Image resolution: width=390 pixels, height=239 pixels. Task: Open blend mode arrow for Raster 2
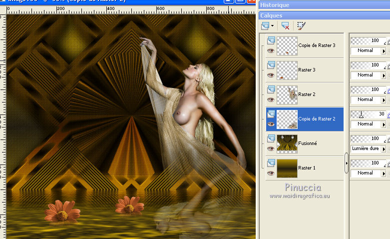[384, 100]
